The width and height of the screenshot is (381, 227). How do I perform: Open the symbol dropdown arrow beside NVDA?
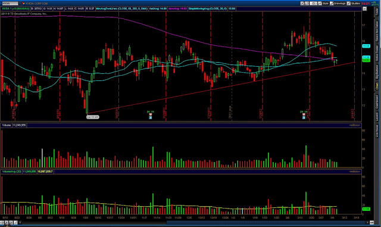point(20,4)
